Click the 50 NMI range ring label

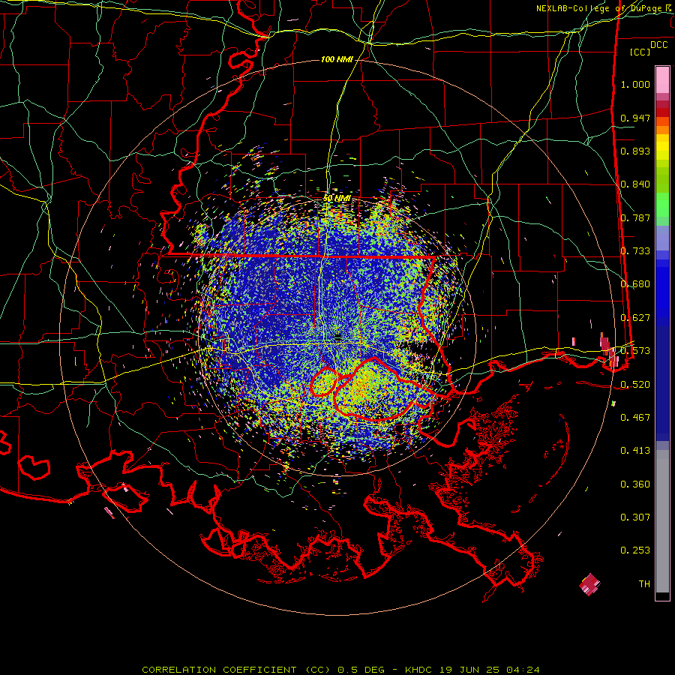[x=337, y=198]
